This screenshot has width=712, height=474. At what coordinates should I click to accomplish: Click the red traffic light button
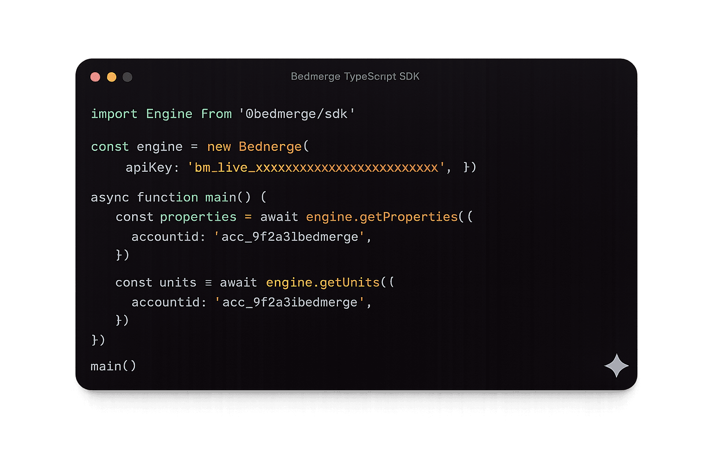click(x=95, y=77)
